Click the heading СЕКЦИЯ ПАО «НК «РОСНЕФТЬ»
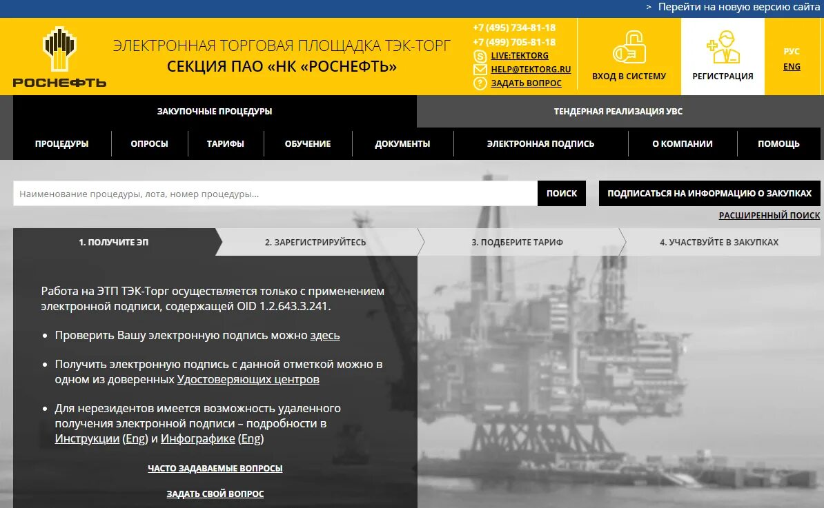824x508 pixels. (x=282, y=67)
